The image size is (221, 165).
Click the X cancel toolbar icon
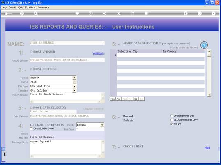(x=213, y=14)
